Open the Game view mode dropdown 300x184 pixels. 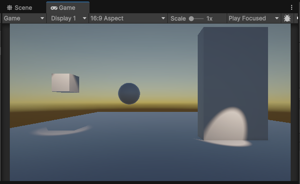[24, 18]
